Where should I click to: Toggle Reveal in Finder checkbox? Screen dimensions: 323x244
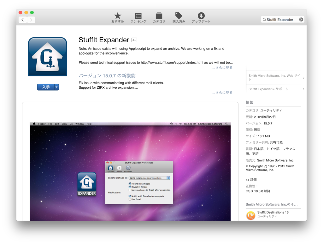[130, 187]
